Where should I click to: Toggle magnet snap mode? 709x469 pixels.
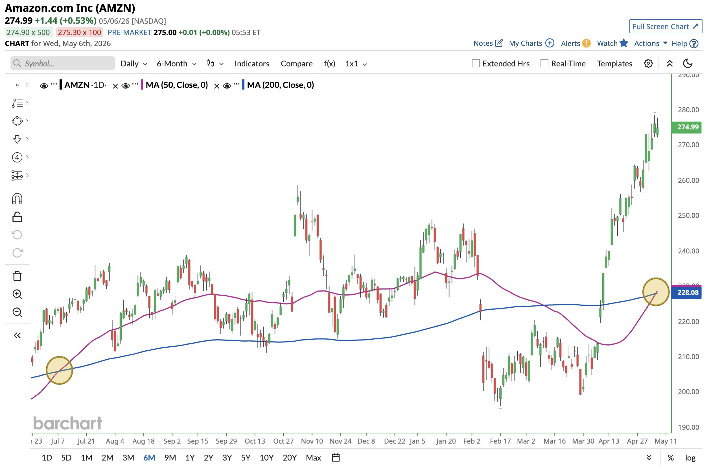coord(17,199)
